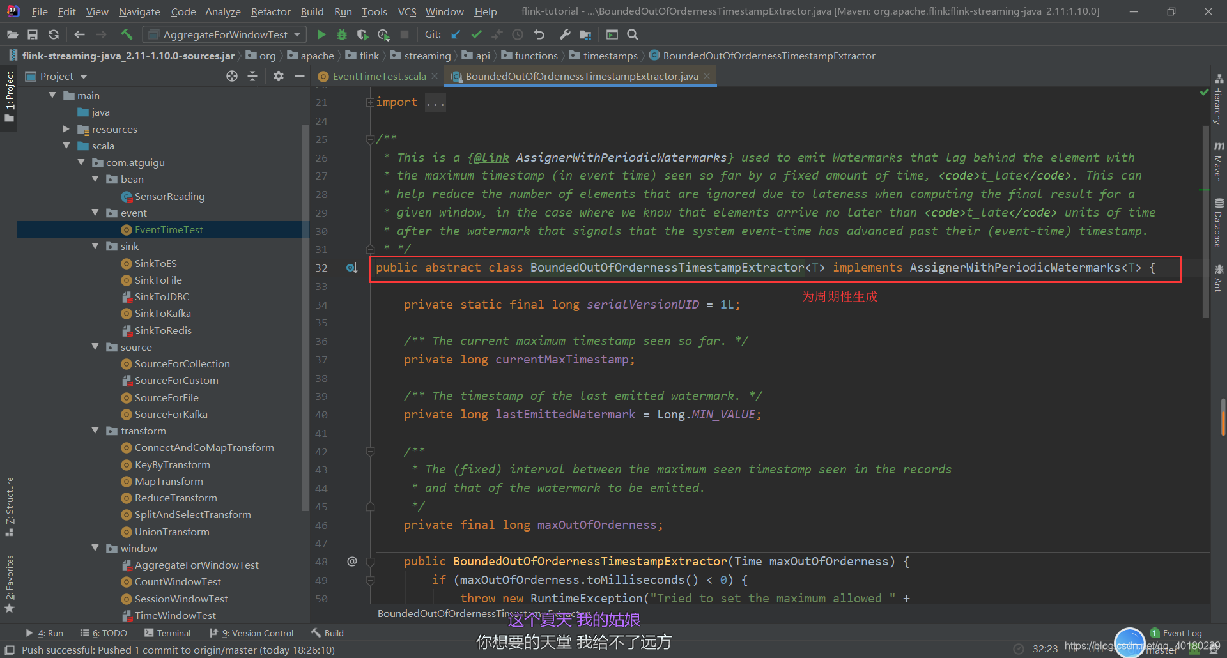This screenshot has width=1227, height=658.
Task: Open the VCS menu
Action: pyautogui.click(x=407, y=11)
